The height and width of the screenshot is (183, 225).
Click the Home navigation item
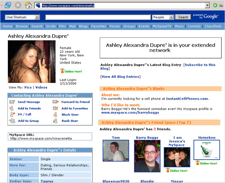point(7,26)
